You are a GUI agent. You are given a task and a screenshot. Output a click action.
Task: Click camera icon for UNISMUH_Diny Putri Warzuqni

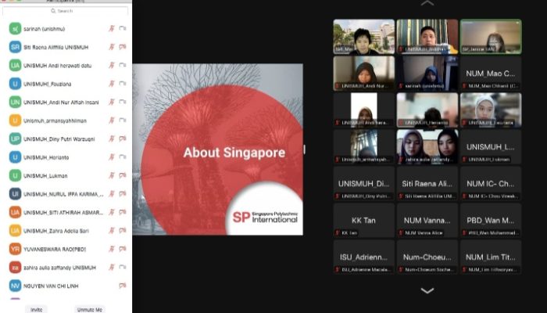tap(123, 139)
